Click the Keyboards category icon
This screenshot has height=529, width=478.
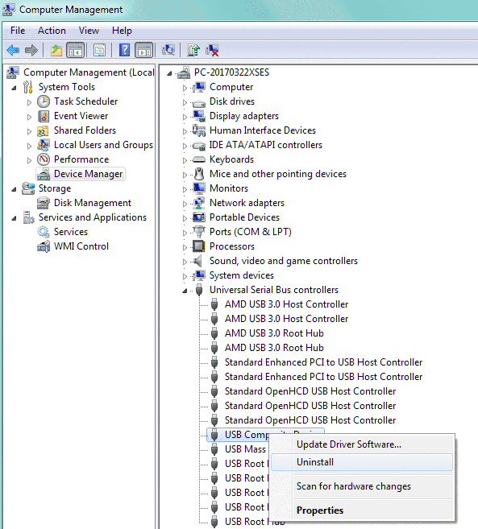pyautogui.click(x=198, y=159)
